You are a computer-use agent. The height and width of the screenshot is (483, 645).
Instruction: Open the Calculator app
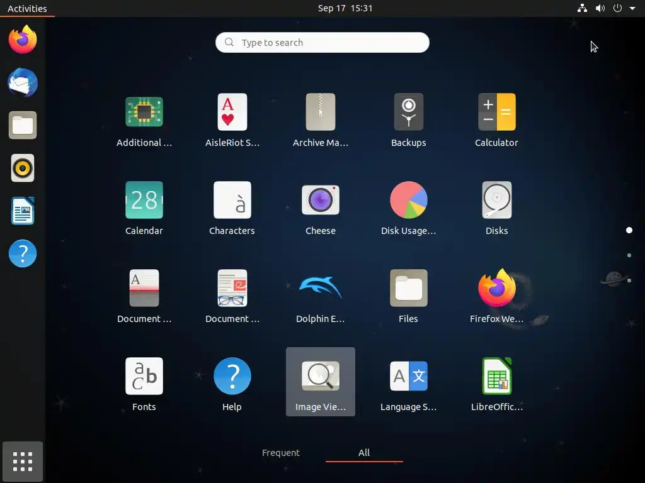point(496,121)
